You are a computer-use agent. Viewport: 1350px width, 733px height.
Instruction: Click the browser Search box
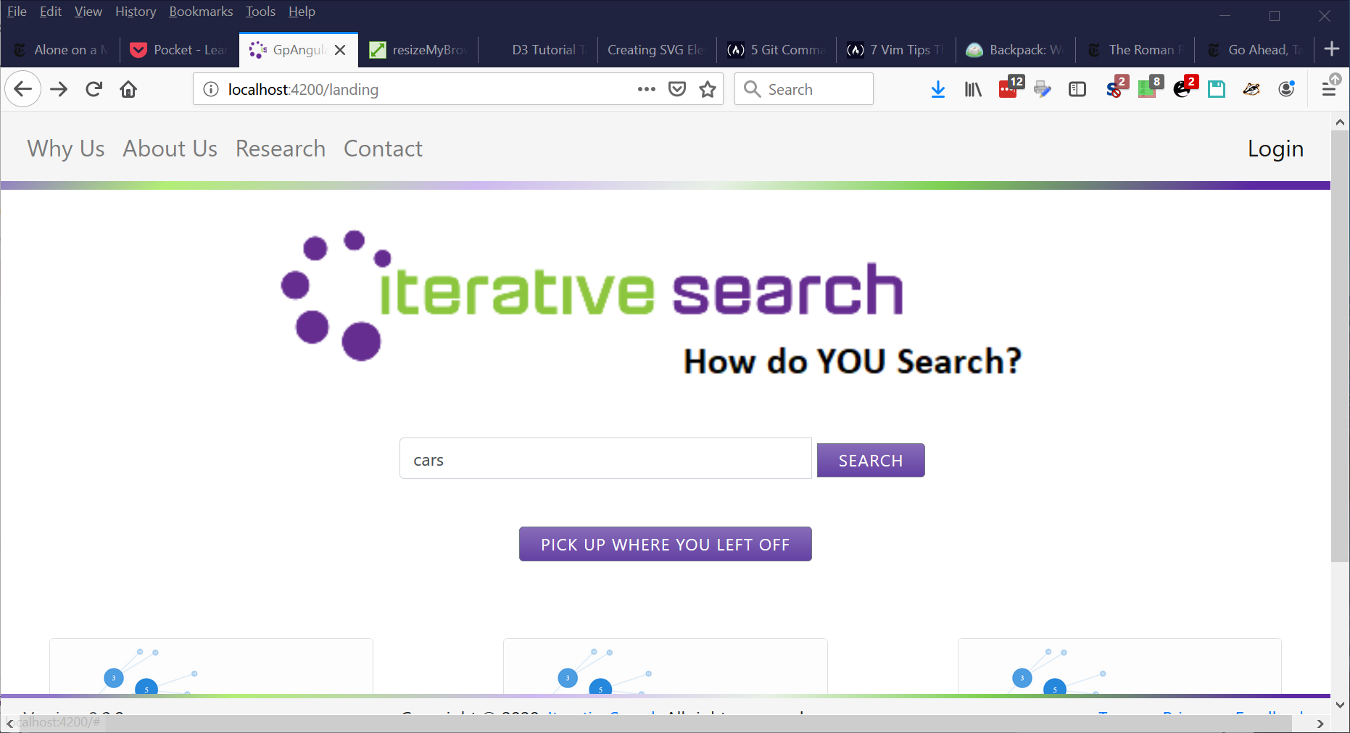coord(804,89)
